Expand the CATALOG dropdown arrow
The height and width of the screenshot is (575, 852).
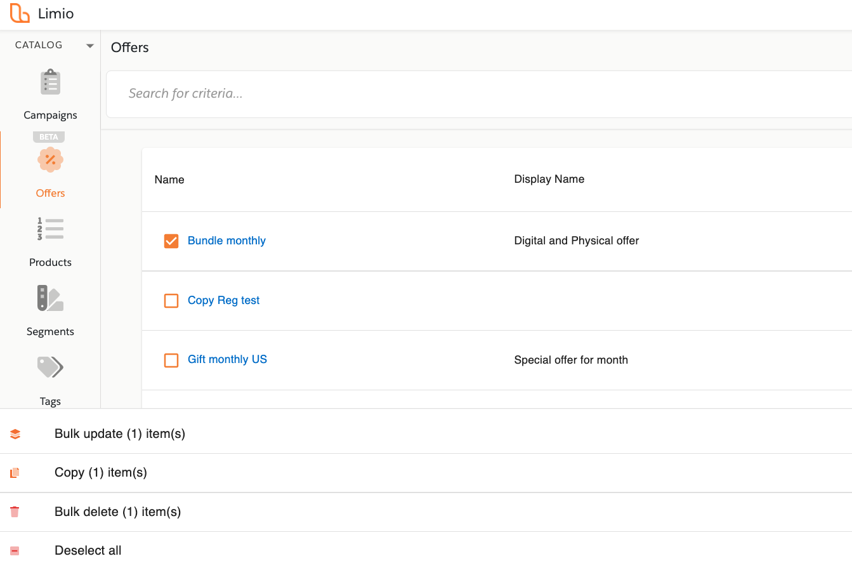(x=90, y=46)
